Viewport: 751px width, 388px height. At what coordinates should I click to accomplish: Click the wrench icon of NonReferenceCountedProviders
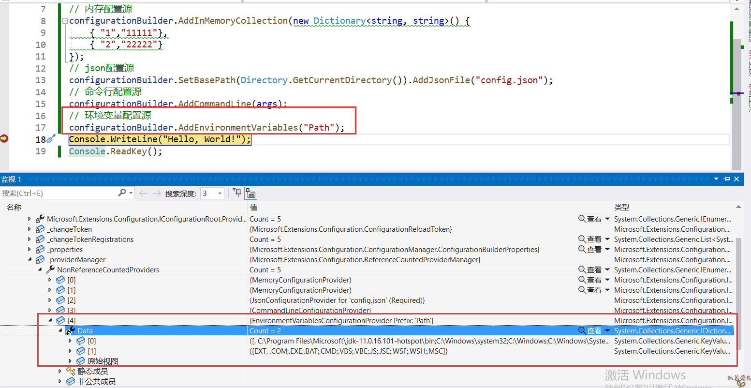[x=50, y=270]
